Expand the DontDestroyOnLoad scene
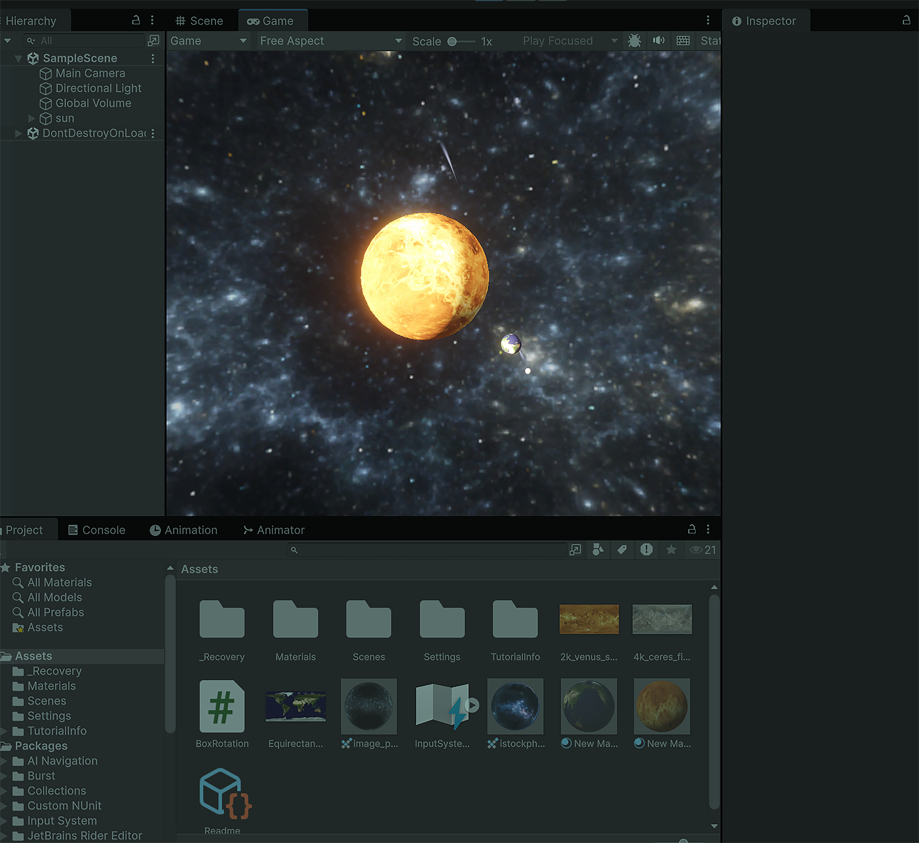This screenshot has width=919, height=843. click(18, 133)
